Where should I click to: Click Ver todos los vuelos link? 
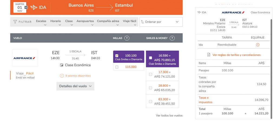(169, 116)
